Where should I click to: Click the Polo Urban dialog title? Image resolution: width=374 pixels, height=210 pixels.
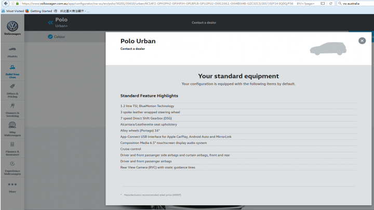(x=138, y=41)
